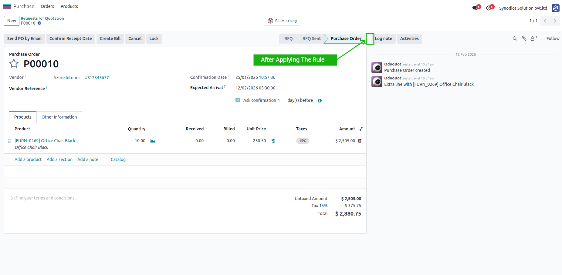Image resolution: width=562 pixels, height=275 pixels.
Task: Click the Unit Price column header
Action: tap(256, 129)
